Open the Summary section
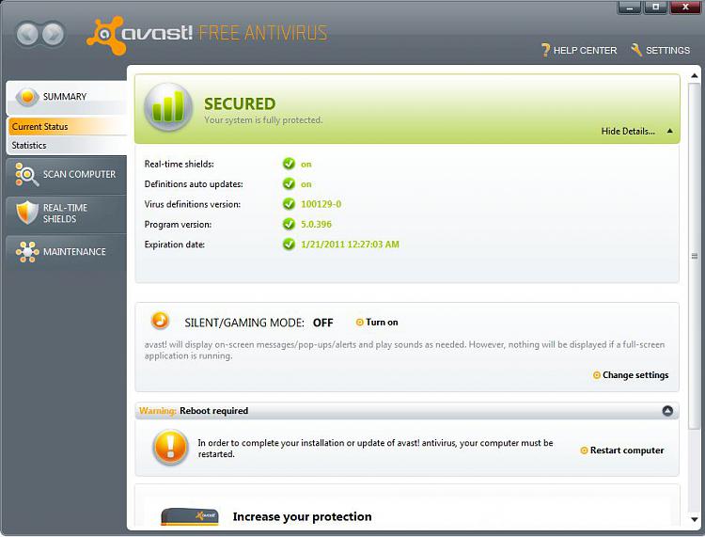This screenshot has width=705, height=537. coord(67,97)
